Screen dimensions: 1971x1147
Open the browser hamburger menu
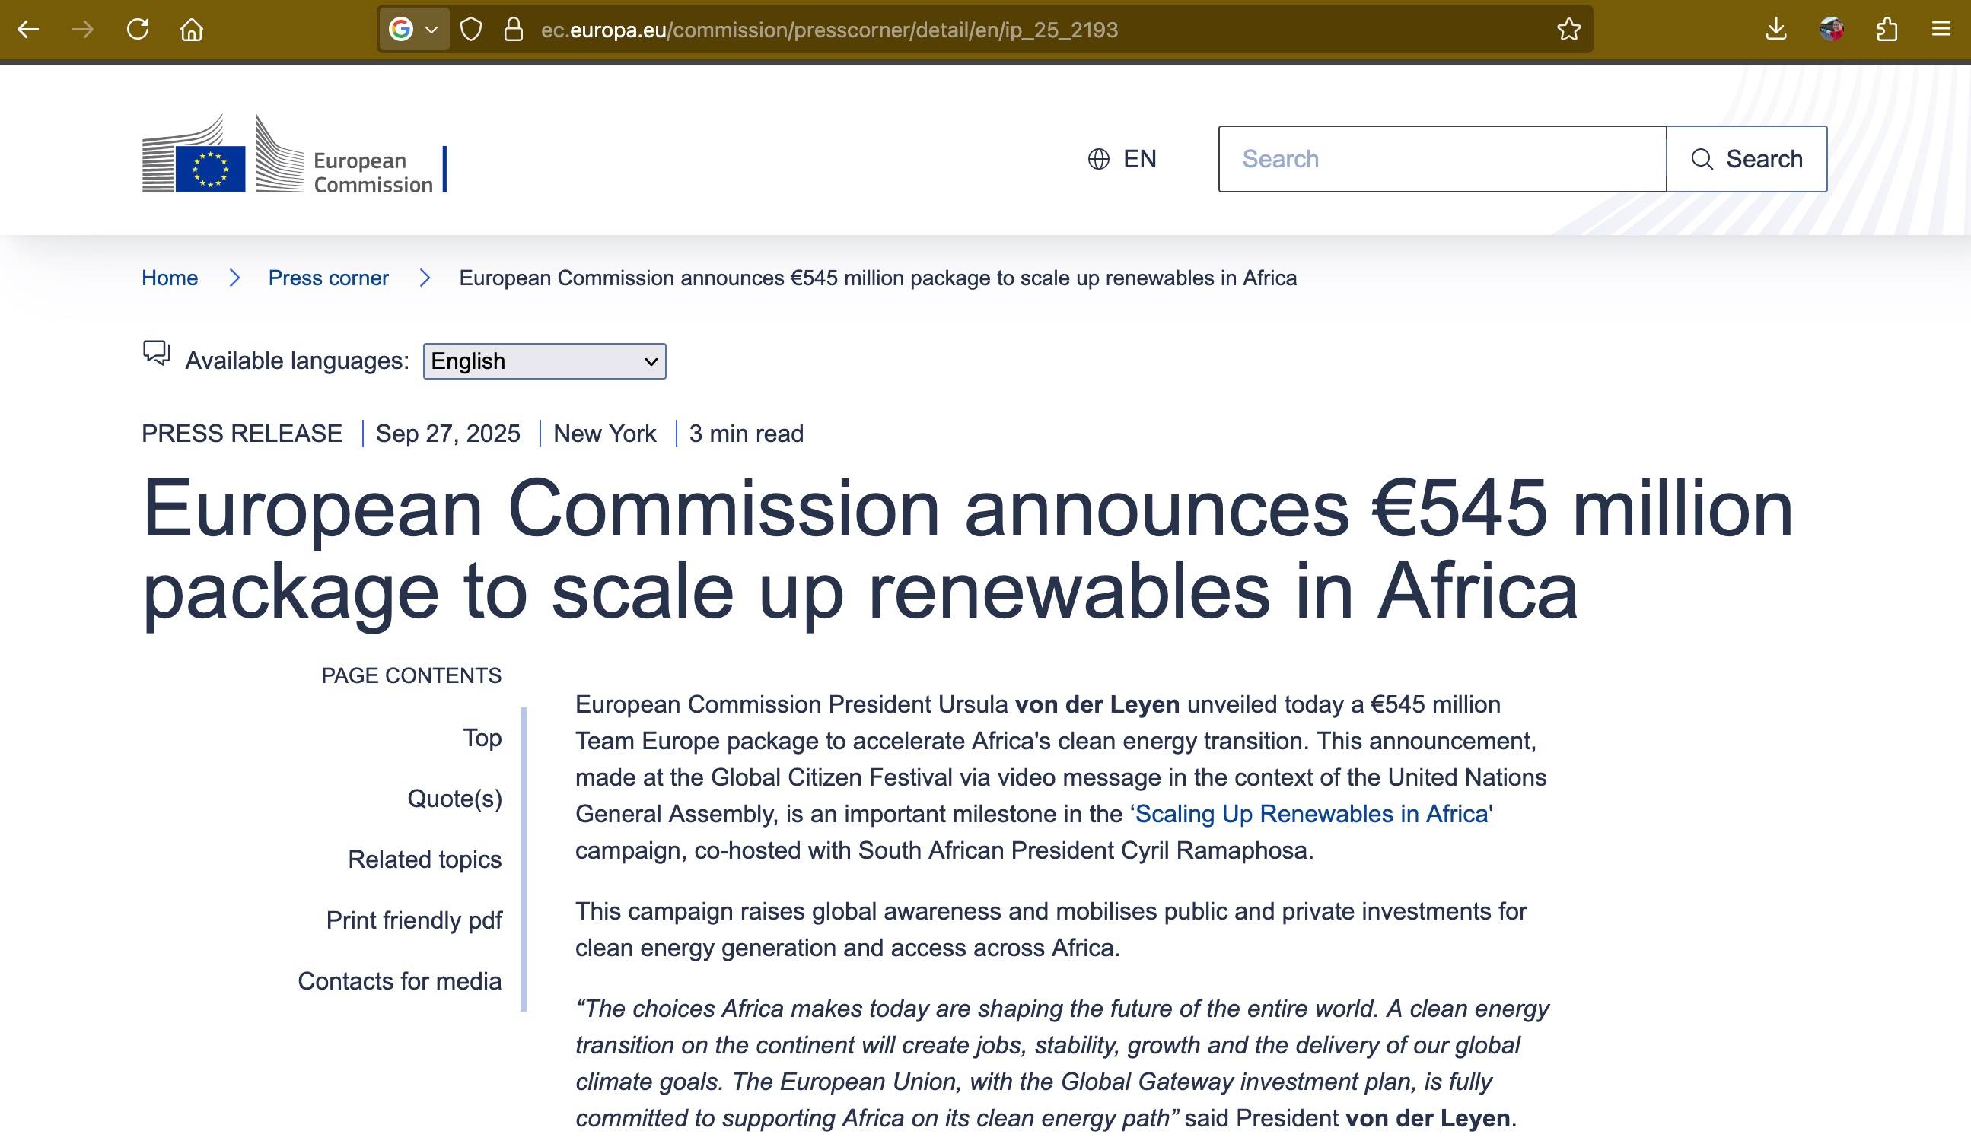[x=1941, y=30]
